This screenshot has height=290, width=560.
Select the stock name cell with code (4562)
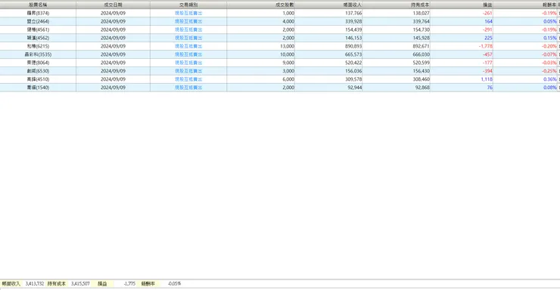click(38, 38)
